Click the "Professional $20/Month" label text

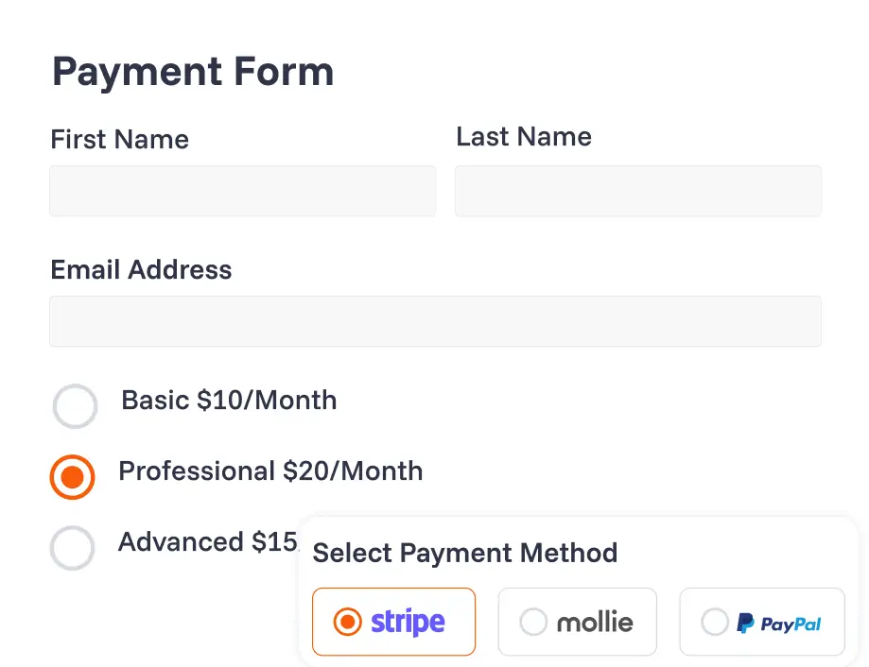270,471
